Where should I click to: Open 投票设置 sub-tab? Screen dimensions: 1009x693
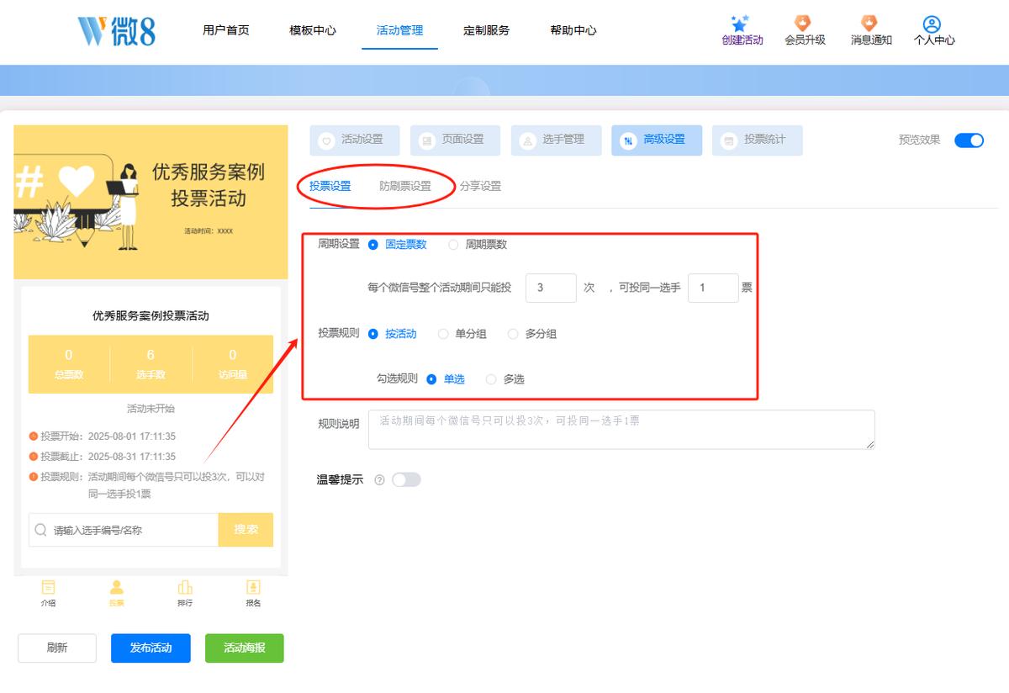pyautogui.click(x=330, y=187)
